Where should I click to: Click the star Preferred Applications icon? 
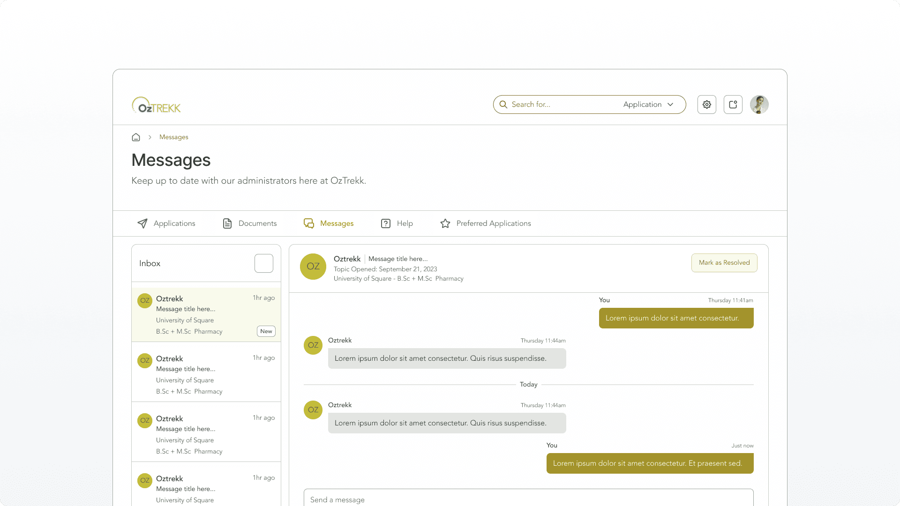pyautogui.click(x=445, y=223)
